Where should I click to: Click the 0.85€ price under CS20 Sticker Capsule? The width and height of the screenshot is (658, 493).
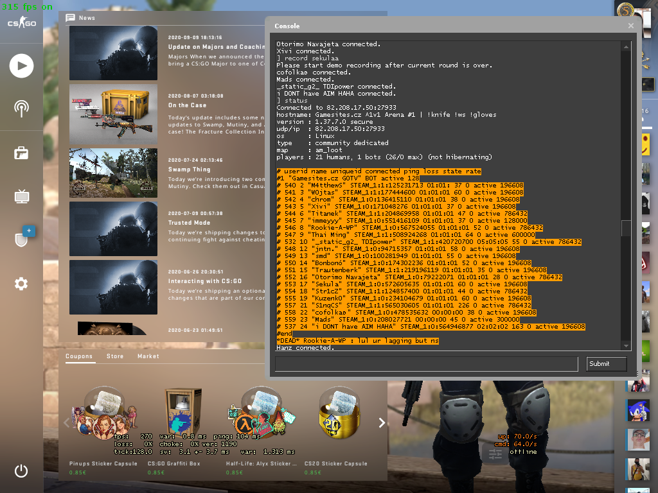[x=313, y=472]
